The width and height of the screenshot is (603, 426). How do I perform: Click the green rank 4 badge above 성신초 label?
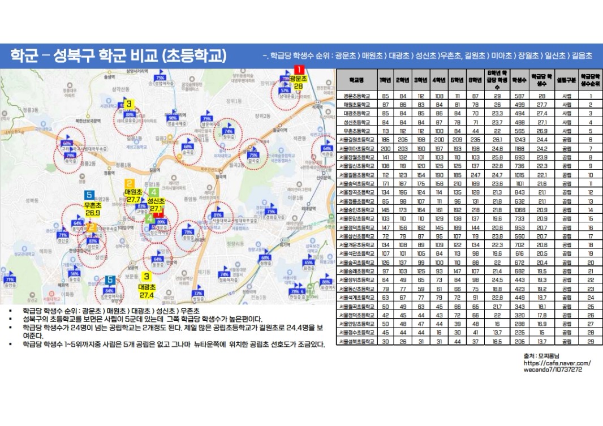153,192
